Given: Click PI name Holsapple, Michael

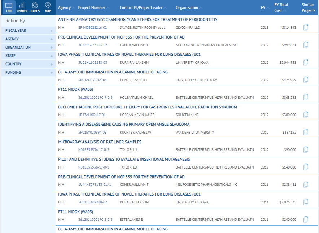Looking at the screenshot, I should (x=136, y=98).
